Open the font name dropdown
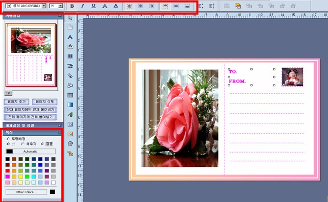The width and height of the screenshot is (328, 202). [43, 6]
